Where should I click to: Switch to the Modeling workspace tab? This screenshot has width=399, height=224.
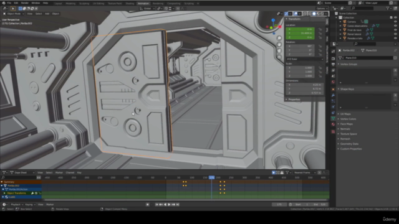tap(70, 4)
